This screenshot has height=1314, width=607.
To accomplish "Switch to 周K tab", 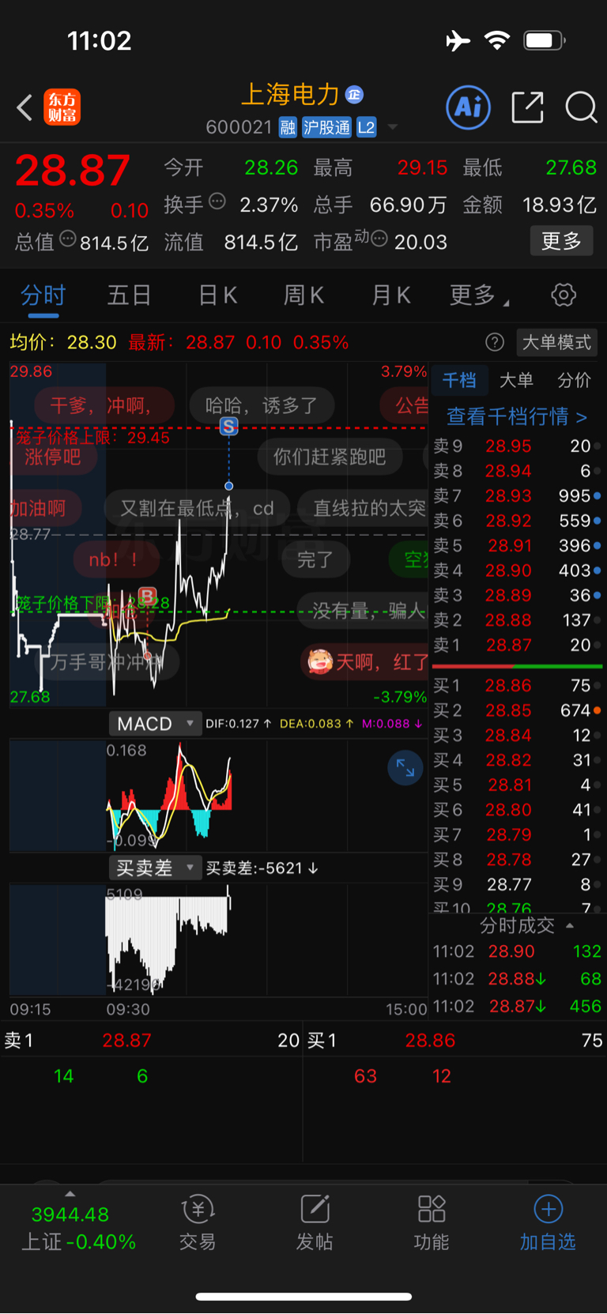I will coord(303,296).
